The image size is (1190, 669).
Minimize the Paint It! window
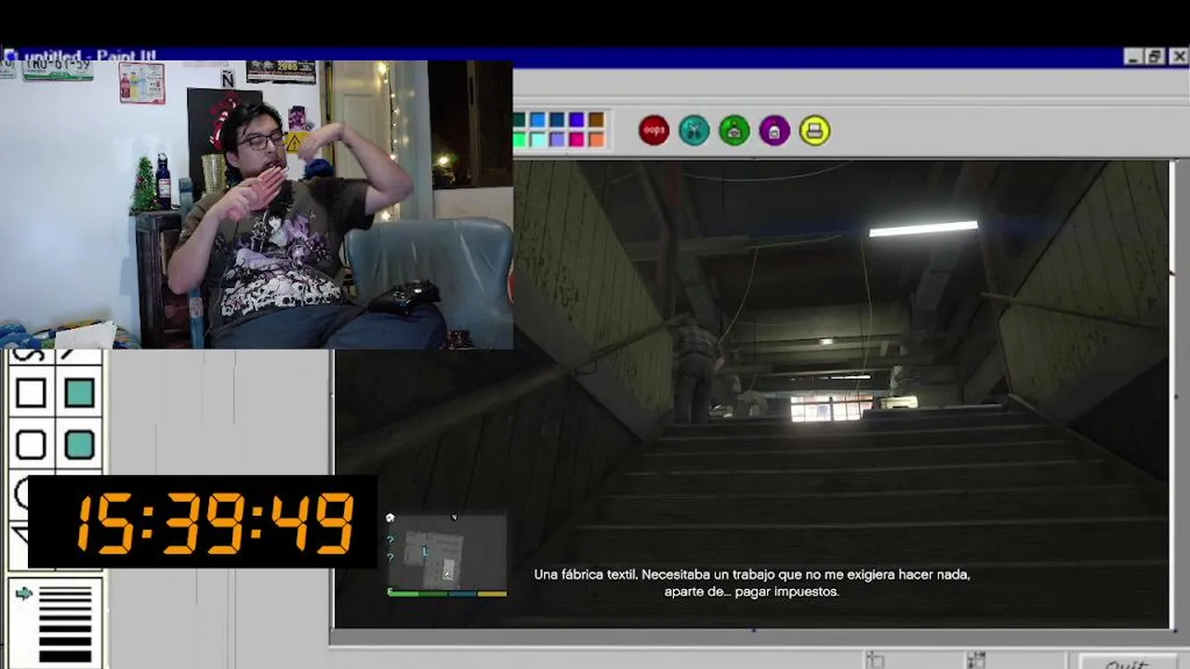1133,57
